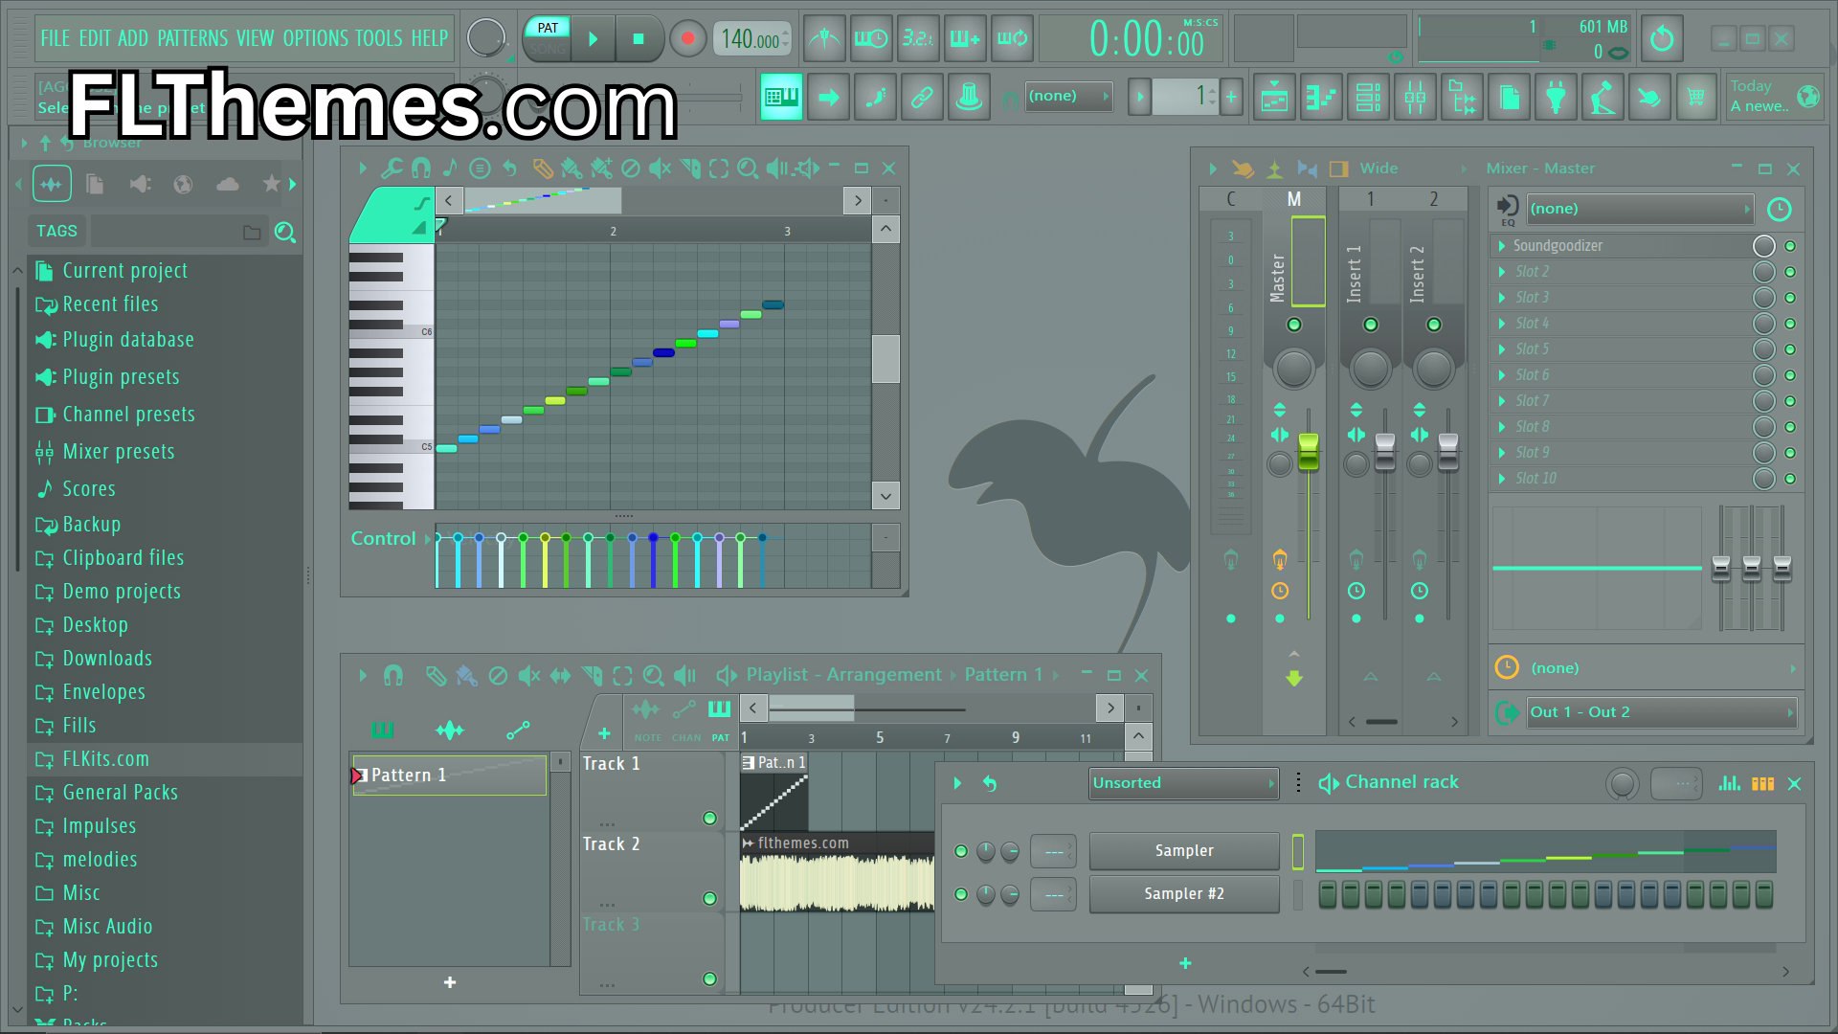The image size is (1838, 1034).
Task: Select the paint brush tool in Playlist
Action: click(466, 676)
